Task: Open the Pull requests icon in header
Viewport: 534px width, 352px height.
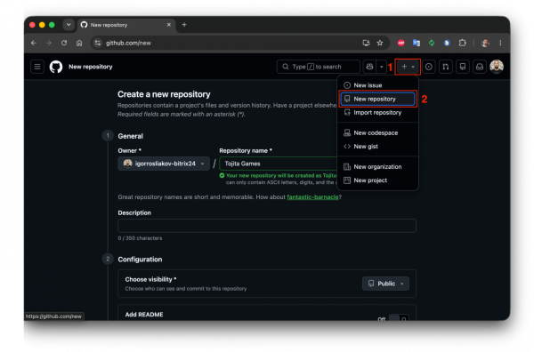Action: click(x=446, y=67)
